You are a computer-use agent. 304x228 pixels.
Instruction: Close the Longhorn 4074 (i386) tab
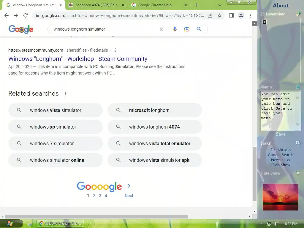(123, 5)
